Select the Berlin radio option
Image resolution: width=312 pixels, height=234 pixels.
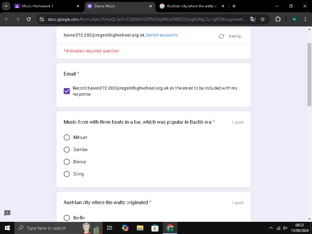pos(67,218)
